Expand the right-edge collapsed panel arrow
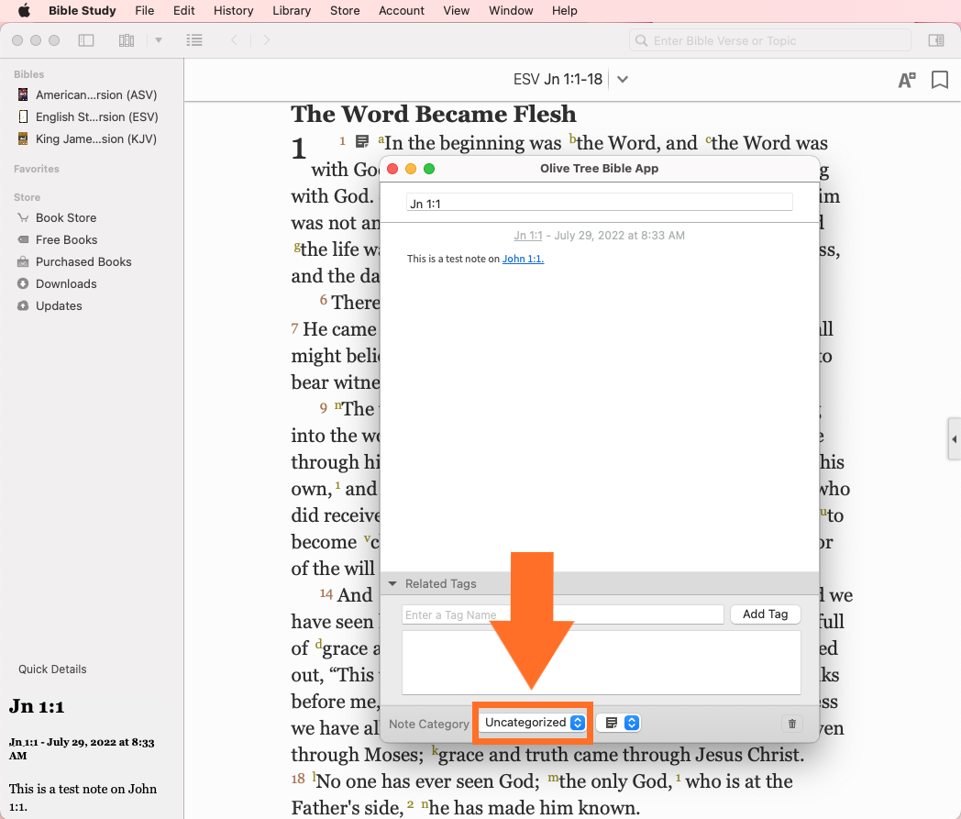Image resolution: width=961 pixels, height=819 pixels. [x=954, y=440]
